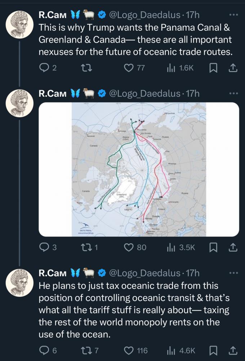Reply to the Panama Canal tweet
The width and height of the screenshot is (245, 361).
pos(44,68)
